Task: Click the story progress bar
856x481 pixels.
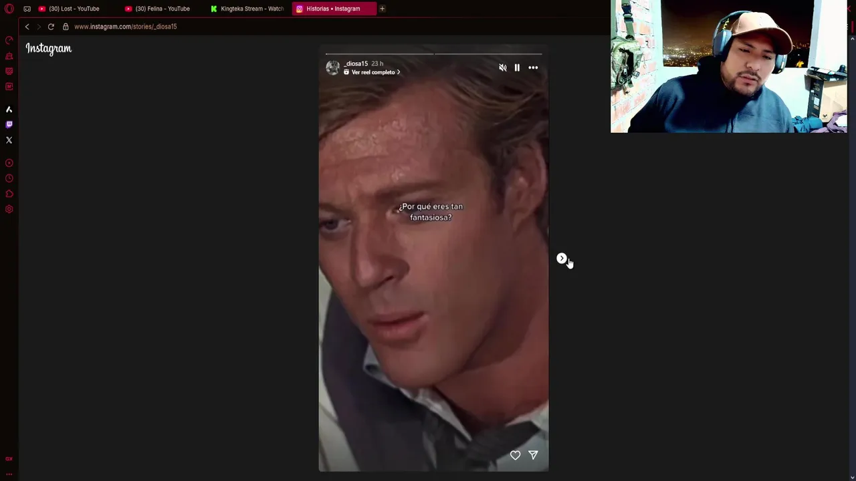Action: (x=433, y=53)
